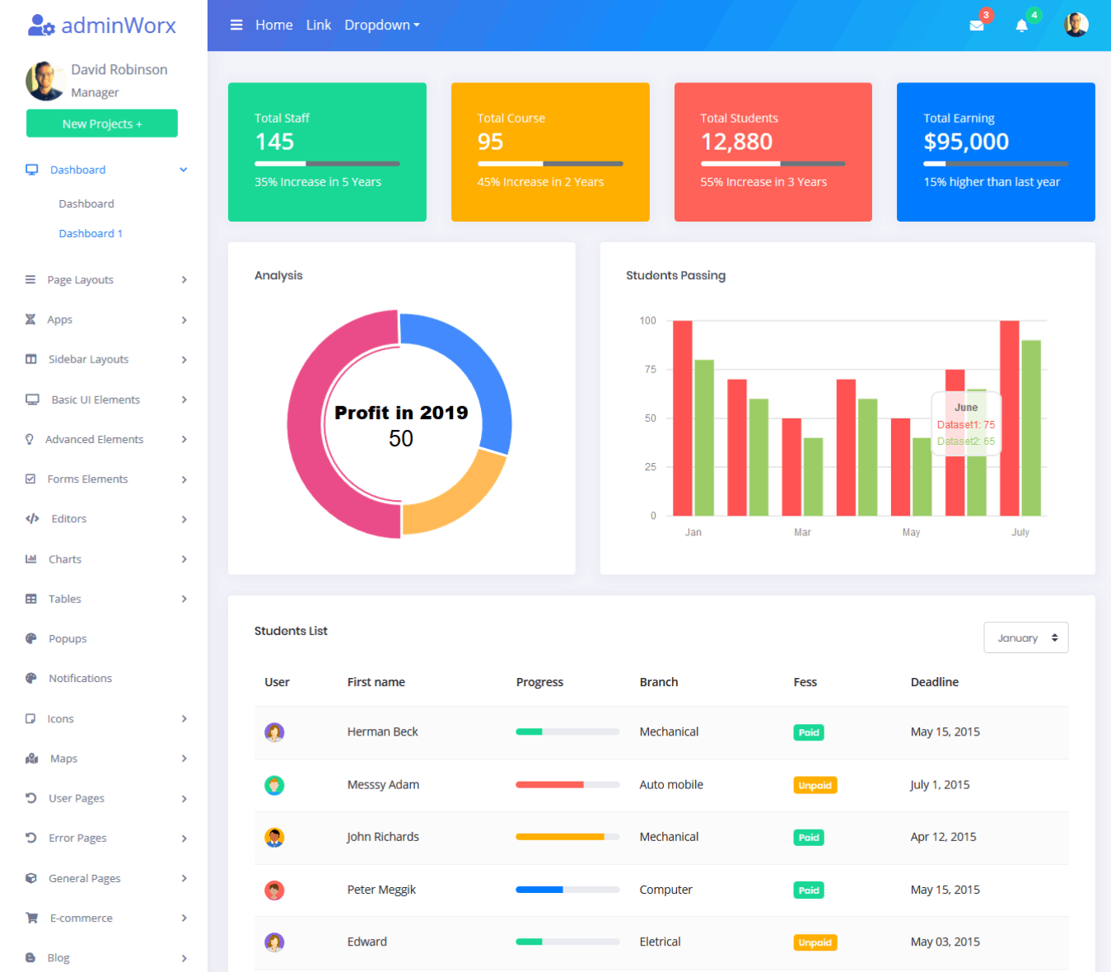Click the adminWorx logo icon
The image size is (1111, 972).
41,26
